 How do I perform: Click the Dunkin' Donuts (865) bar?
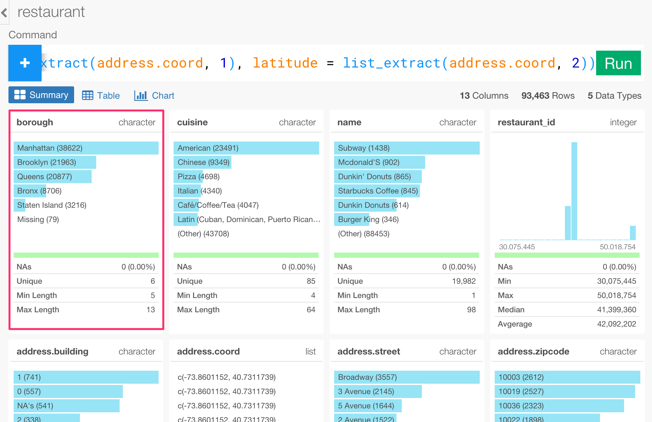(x=378, y=177)
